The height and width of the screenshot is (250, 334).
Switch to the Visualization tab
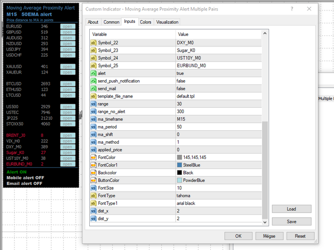(x=167, y=22)
